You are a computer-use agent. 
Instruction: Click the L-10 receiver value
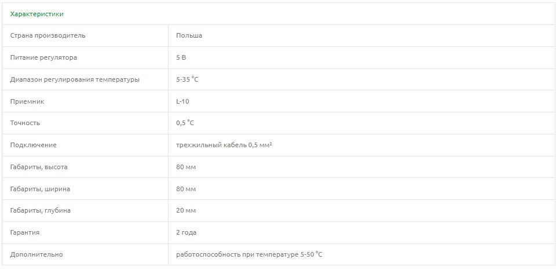[182, 101]
